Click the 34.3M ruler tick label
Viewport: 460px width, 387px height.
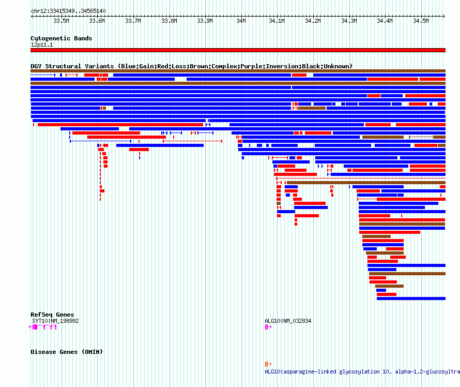pyautogui.click(x=349, y=21)
